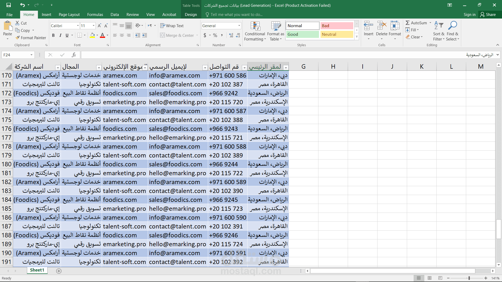Screen dimensions: 502x282
Task: Apply the red Font Color A
Action: tap(102, 35)
